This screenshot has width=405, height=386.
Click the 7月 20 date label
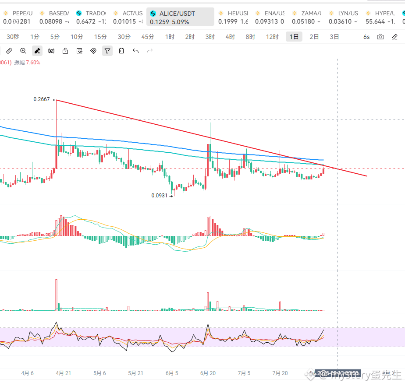(x=280, y=373)
